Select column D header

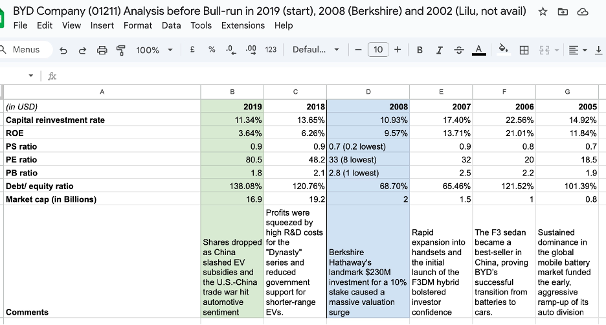(x=368, y=92)
